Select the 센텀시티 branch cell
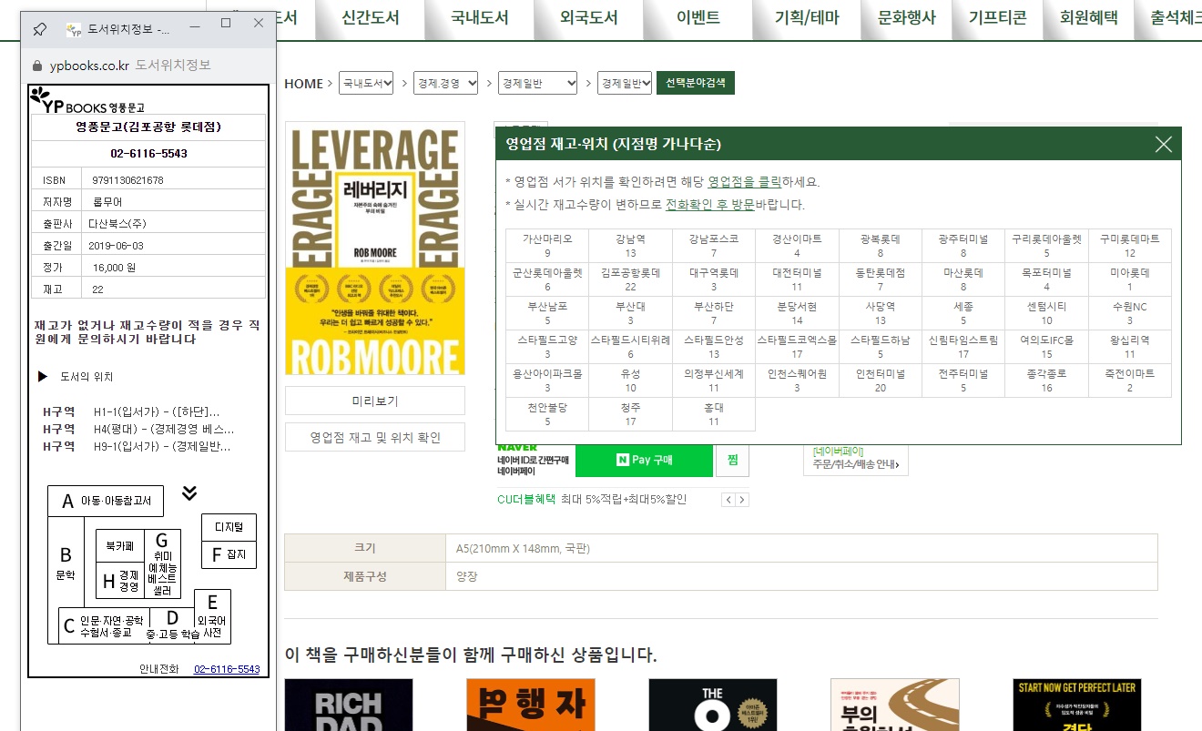 coord(1047,313)
